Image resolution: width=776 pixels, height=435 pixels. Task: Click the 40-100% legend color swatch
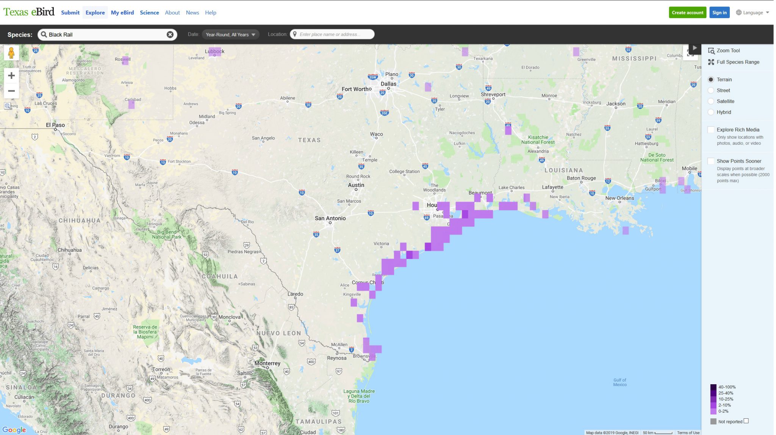point(713,387)
